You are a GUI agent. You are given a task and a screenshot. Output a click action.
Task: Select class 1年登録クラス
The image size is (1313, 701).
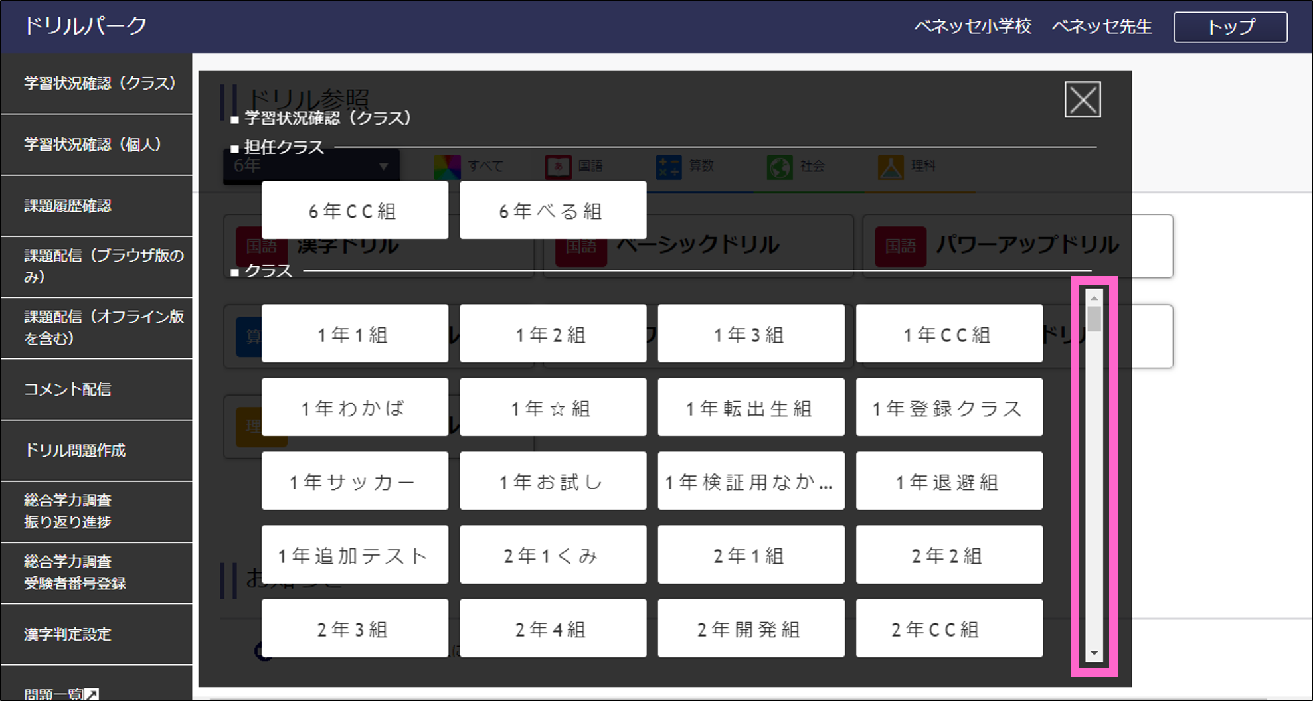[948, 408]
